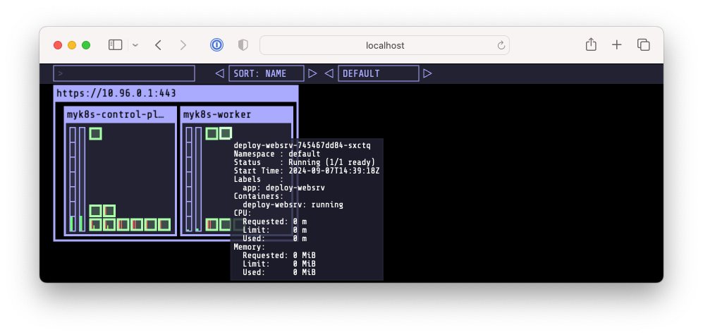Reload page using the refresh icon
The height and width of the screenshot is (335, 703).
501,45
